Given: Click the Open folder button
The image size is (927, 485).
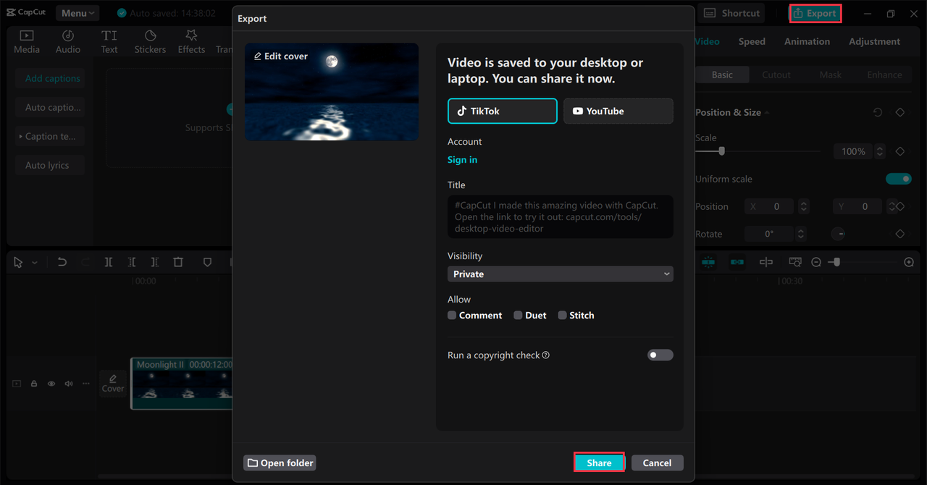Looking at the screenshot, I should (x=280, y=463).
